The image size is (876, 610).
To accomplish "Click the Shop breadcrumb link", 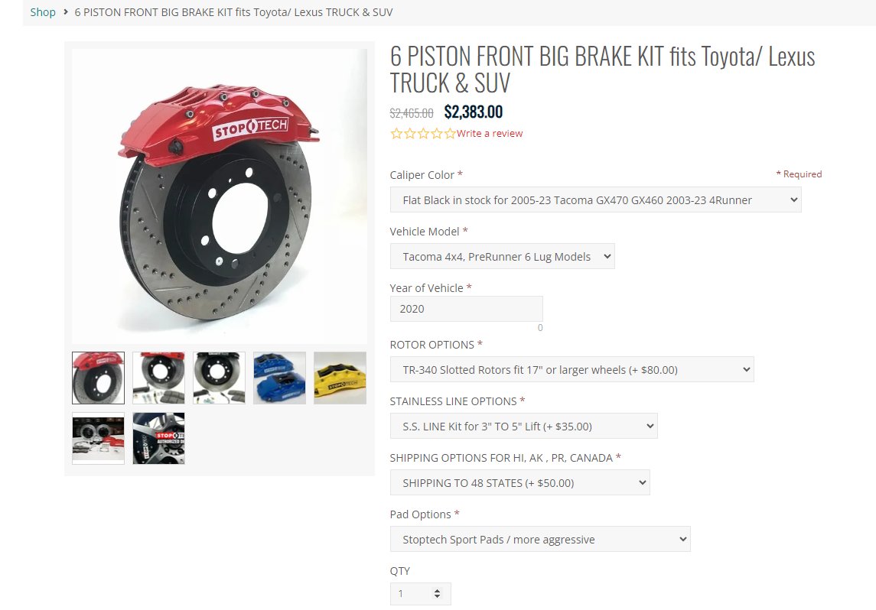I will (43, 12).
